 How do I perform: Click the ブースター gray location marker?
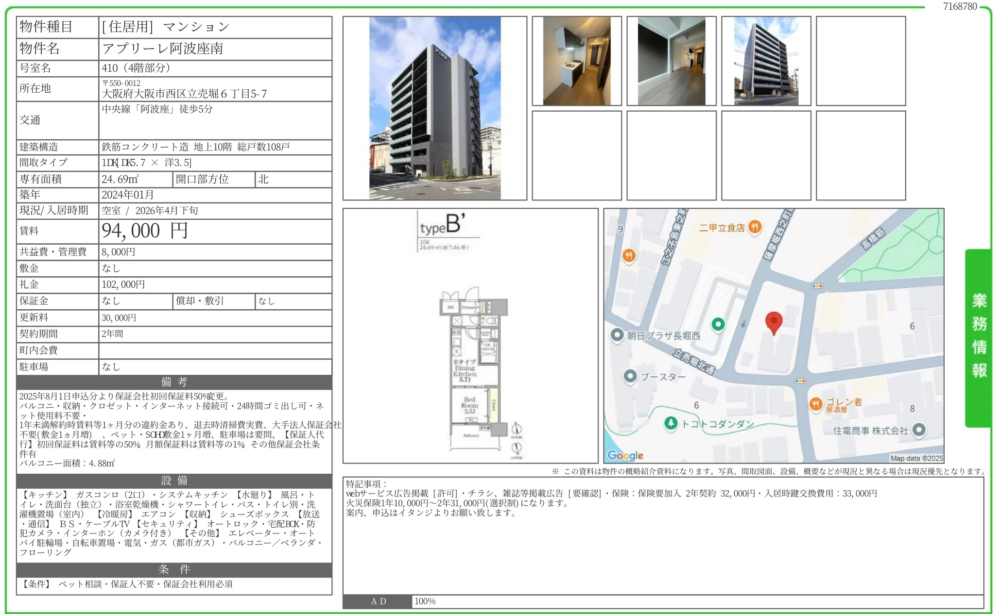click(630, 376)
